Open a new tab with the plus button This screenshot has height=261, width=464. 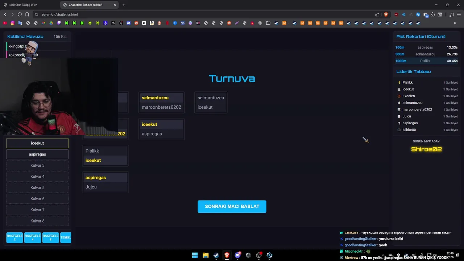click(124, 5)
